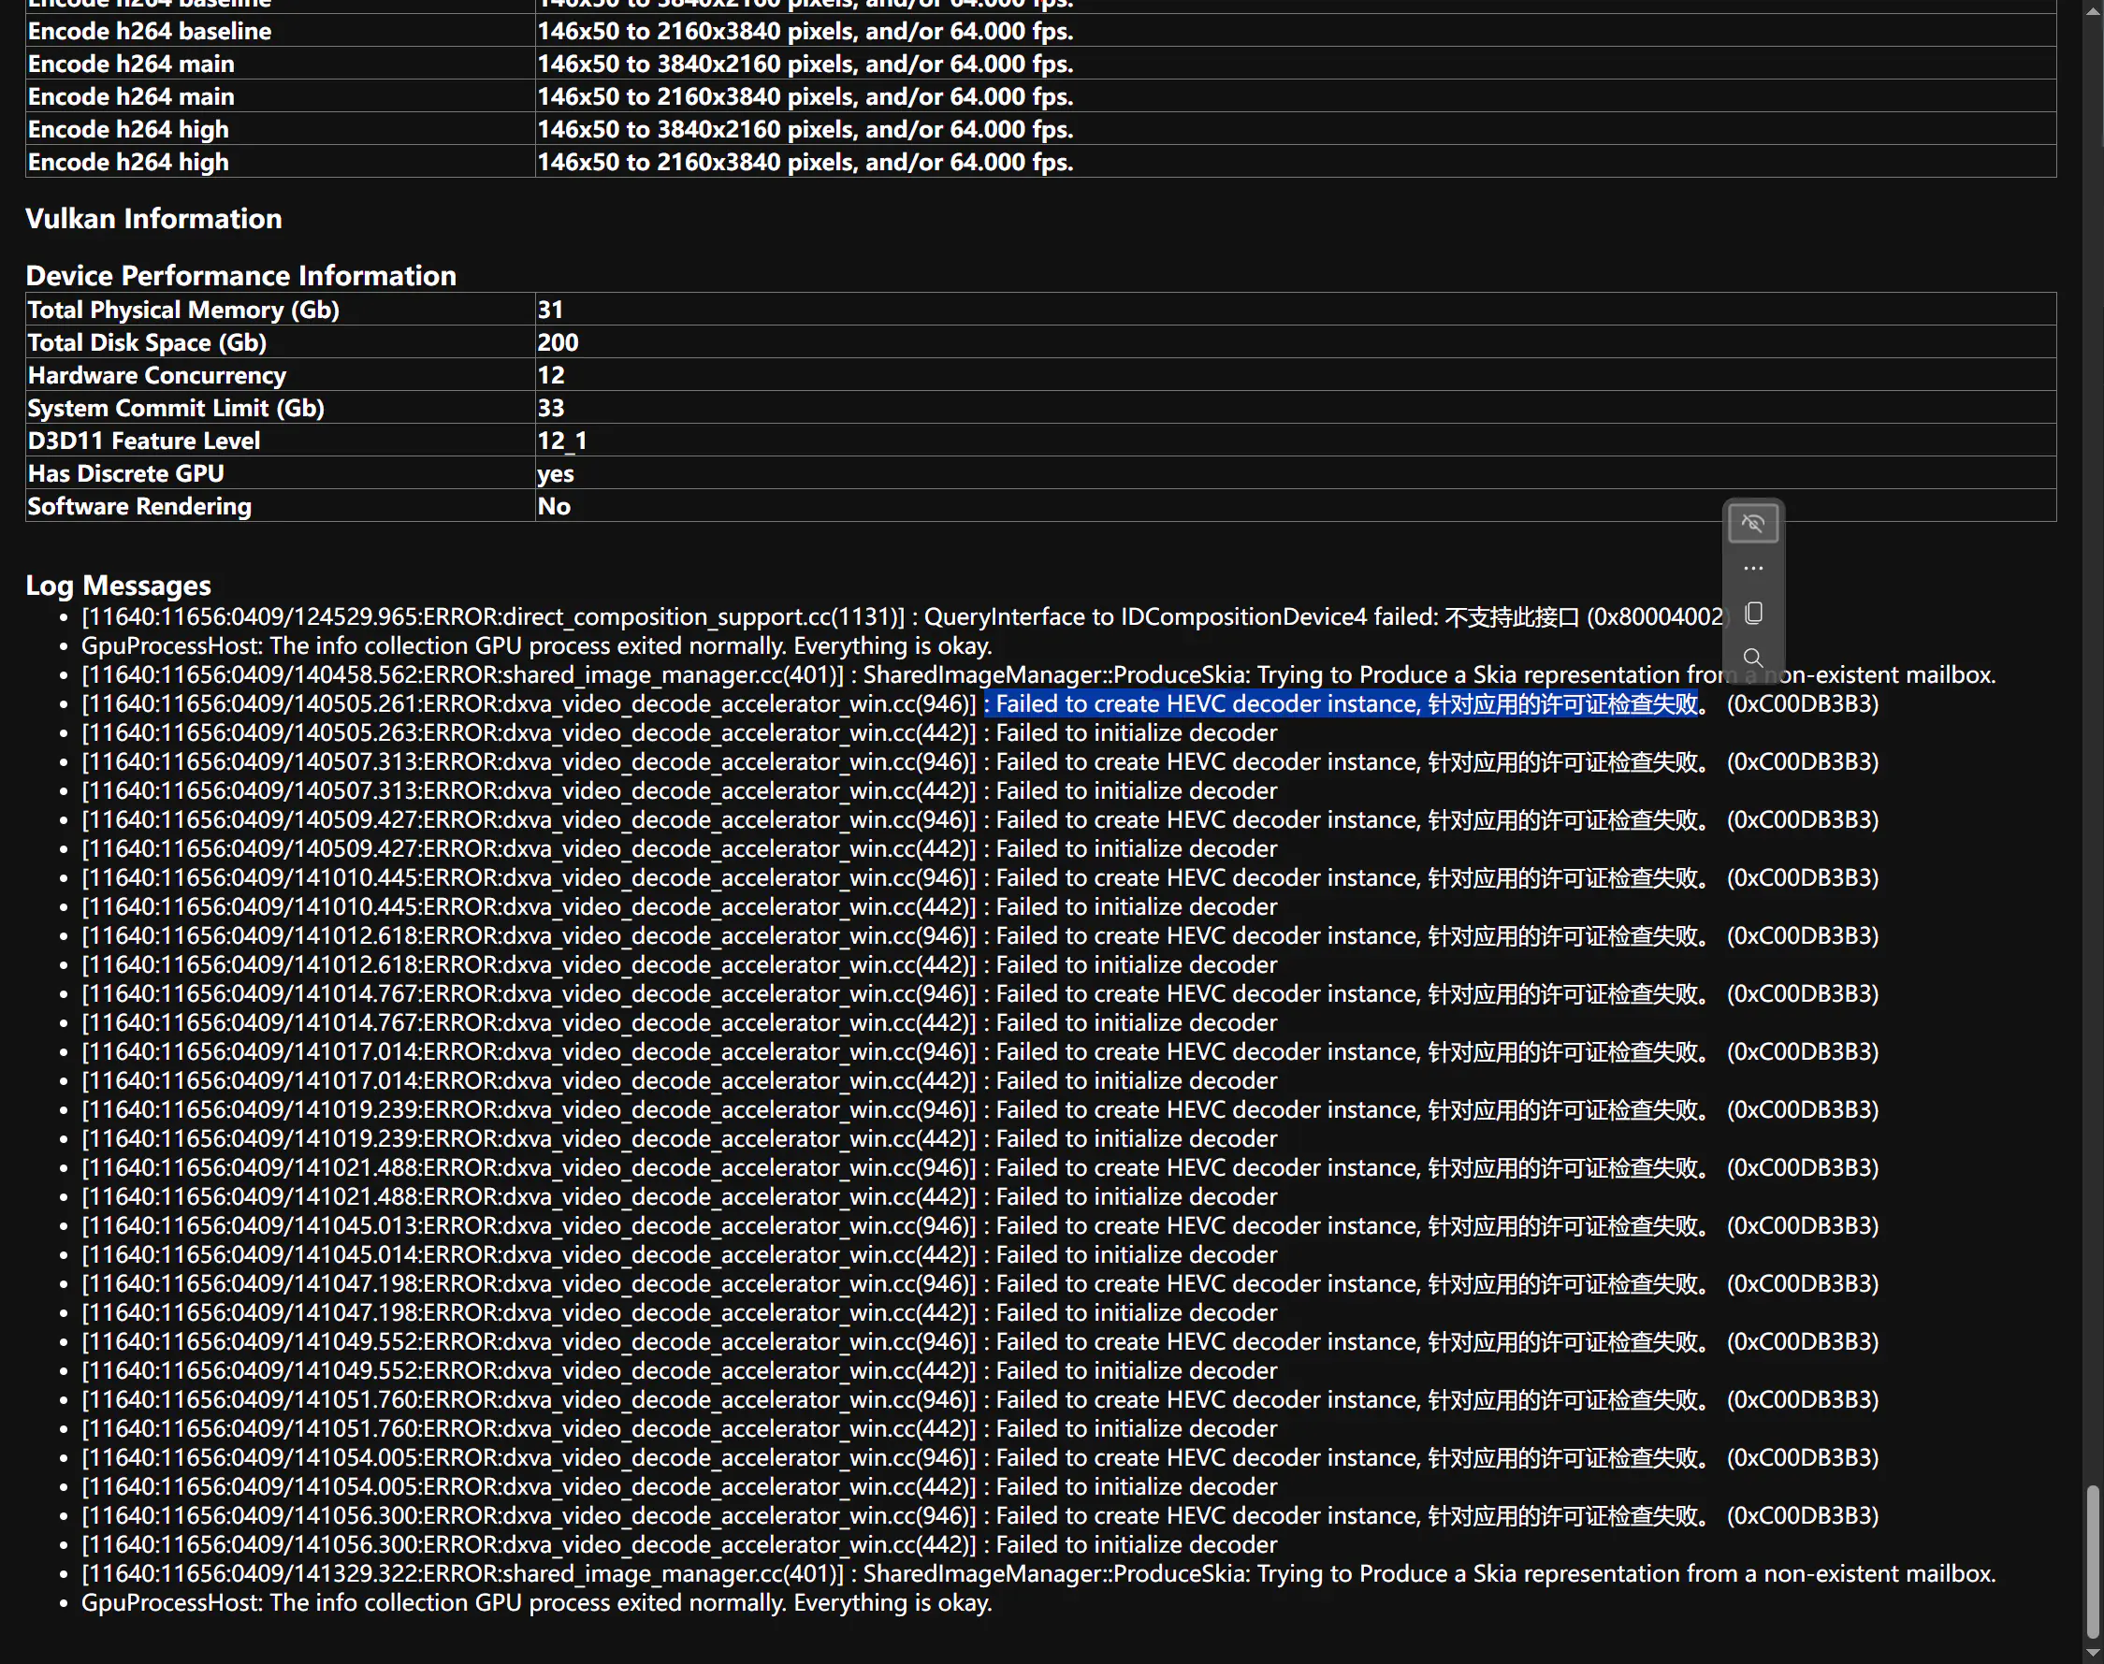Click the magnifier search icon in floating toolbar

1752,658
